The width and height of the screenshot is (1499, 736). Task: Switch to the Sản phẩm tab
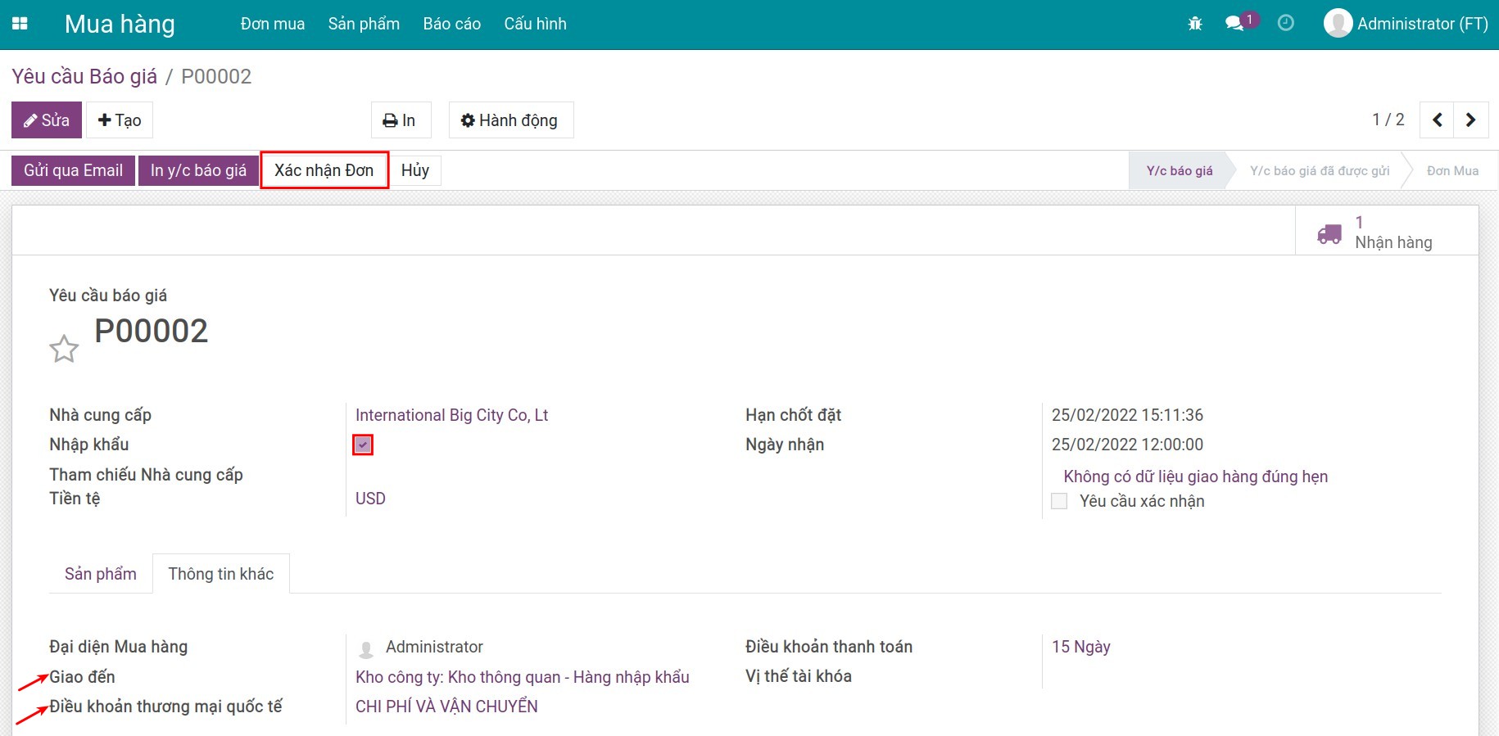pyautogui.click(x=101, y=574)
